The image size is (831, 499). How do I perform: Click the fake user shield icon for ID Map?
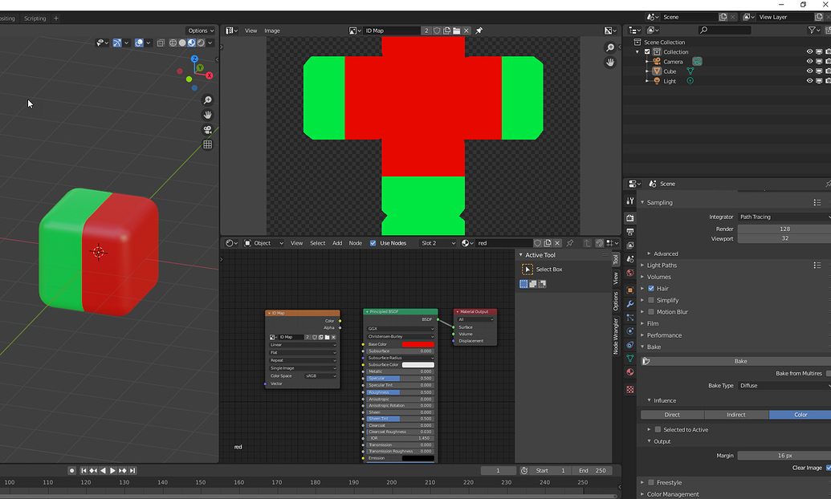point(436,30)
